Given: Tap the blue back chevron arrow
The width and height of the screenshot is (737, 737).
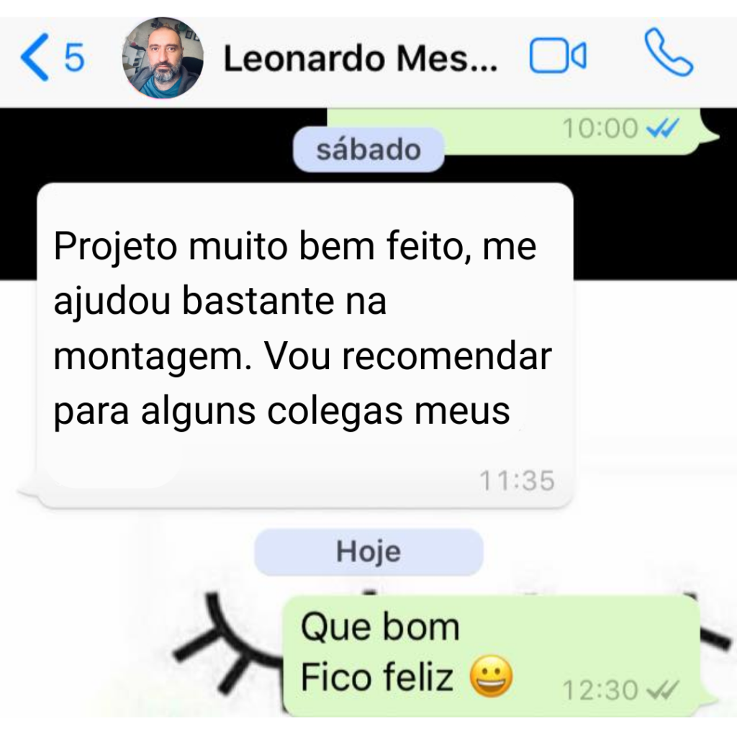Looking at the screenshot, I should click(35, 58).
